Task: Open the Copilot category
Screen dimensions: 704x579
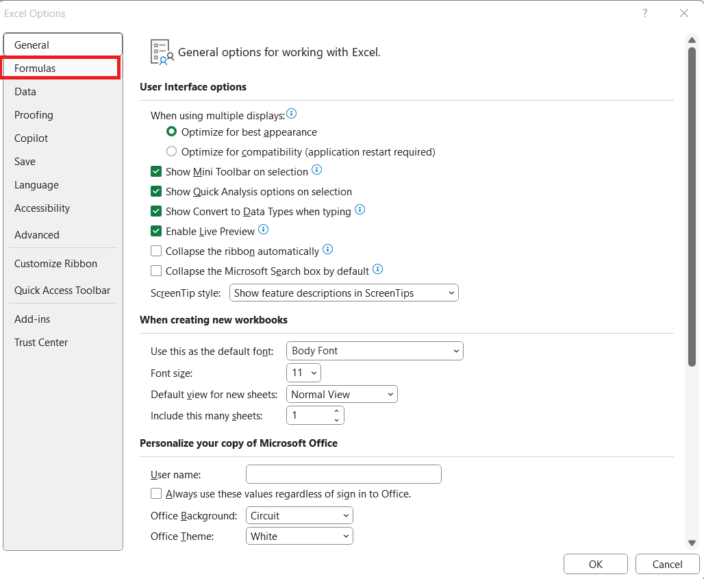Action: (x=63, y=138)
